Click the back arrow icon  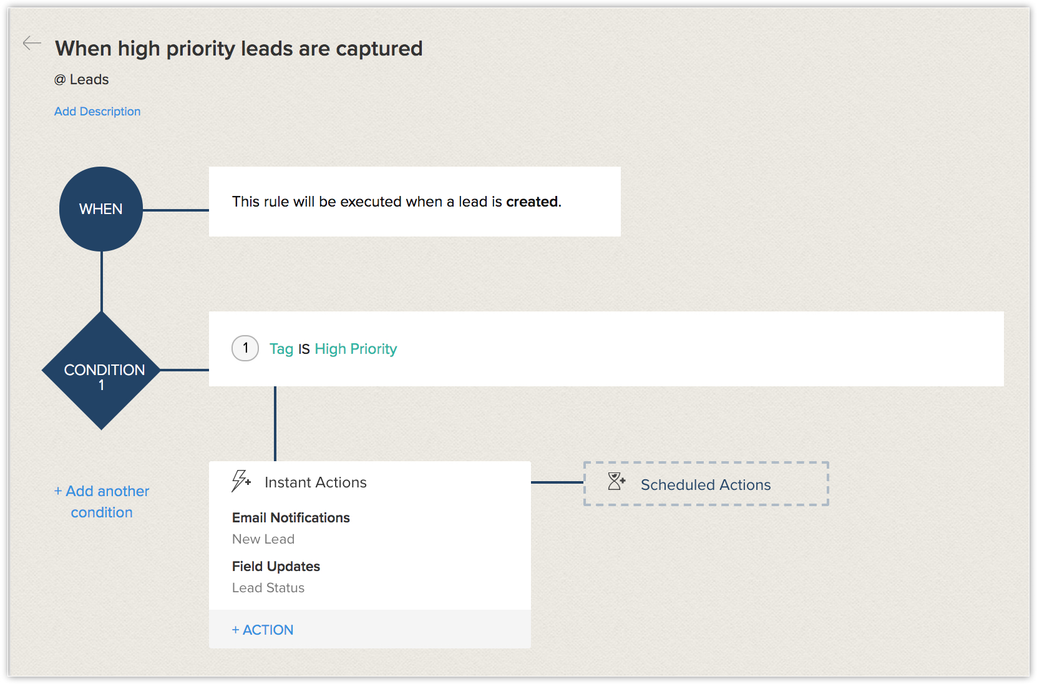[x=32, y=43]
